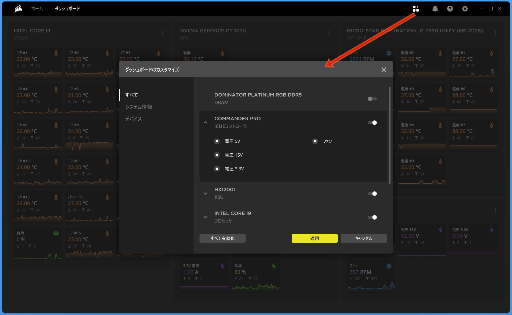Click the DOMINATOR PLATINUM RGB DDR5 label

pyautogui.click(x=258, y=95)
